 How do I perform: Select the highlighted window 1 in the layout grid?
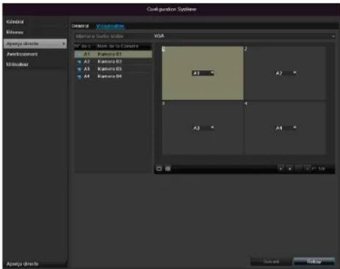point(202,73)
